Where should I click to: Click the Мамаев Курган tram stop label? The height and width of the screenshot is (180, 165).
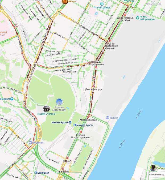pyautogui.click(x=88, y=120)
